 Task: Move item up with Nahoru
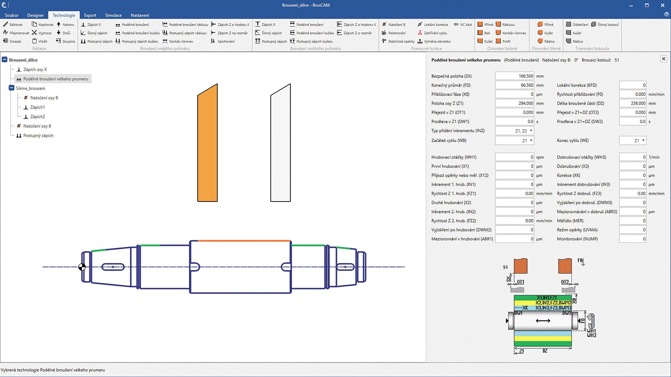[x=65, y=24]
